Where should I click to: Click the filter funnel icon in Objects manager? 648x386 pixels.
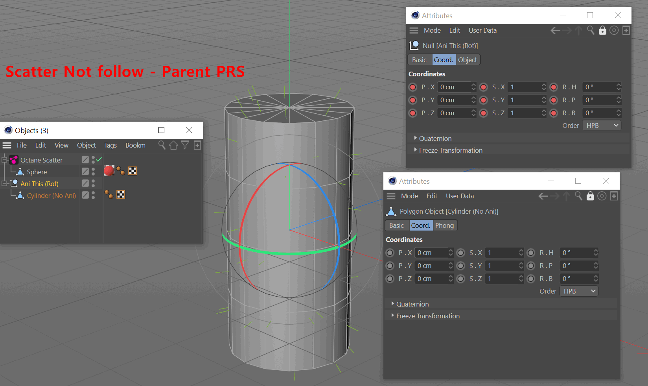(x=185, y=145)
